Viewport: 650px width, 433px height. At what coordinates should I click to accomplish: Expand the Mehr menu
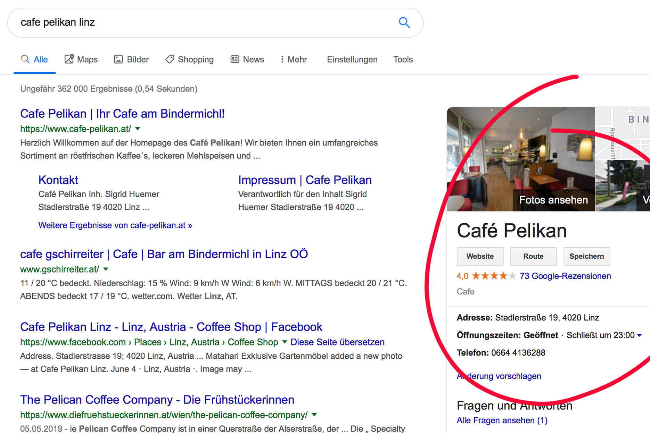[x=294, y=59]
